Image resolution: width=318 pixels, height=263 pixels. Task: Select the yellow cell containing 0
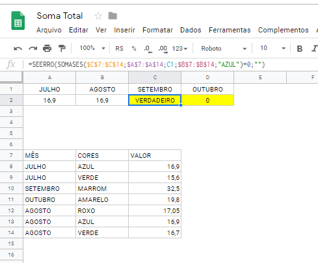pyautogui.click(x=207, y=100)
